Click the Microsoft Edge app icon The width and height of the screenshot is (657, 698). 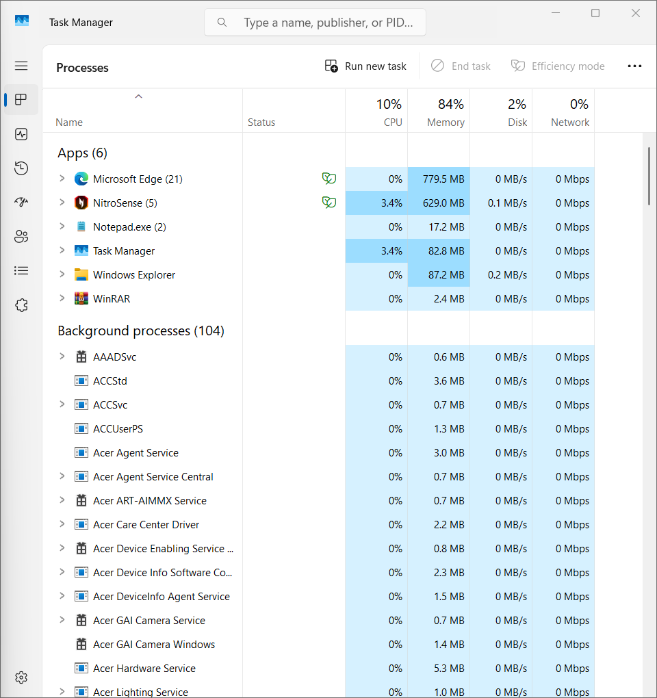(x=81, y=179)
